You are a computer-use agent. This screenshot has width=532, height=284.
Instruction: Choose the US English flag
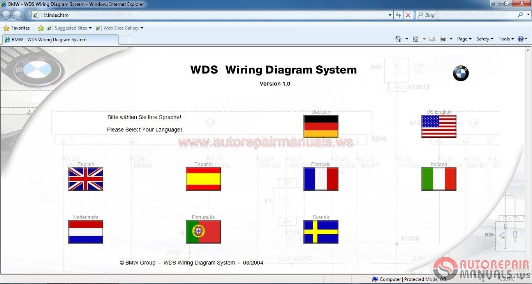tap(439, 126)
